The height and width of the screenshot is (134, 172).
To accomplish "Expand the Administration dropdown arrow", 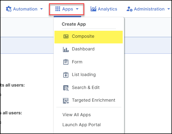I will tap(168, 9).
